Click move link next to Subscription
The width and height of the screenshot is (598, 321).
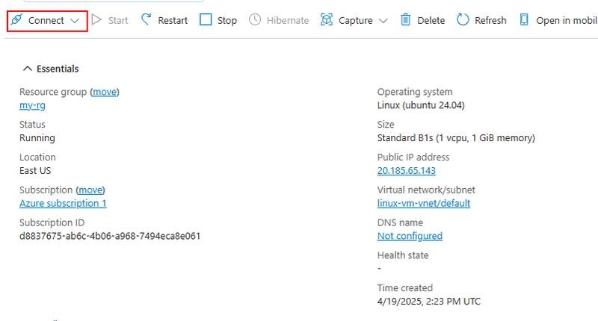[90, 190]
